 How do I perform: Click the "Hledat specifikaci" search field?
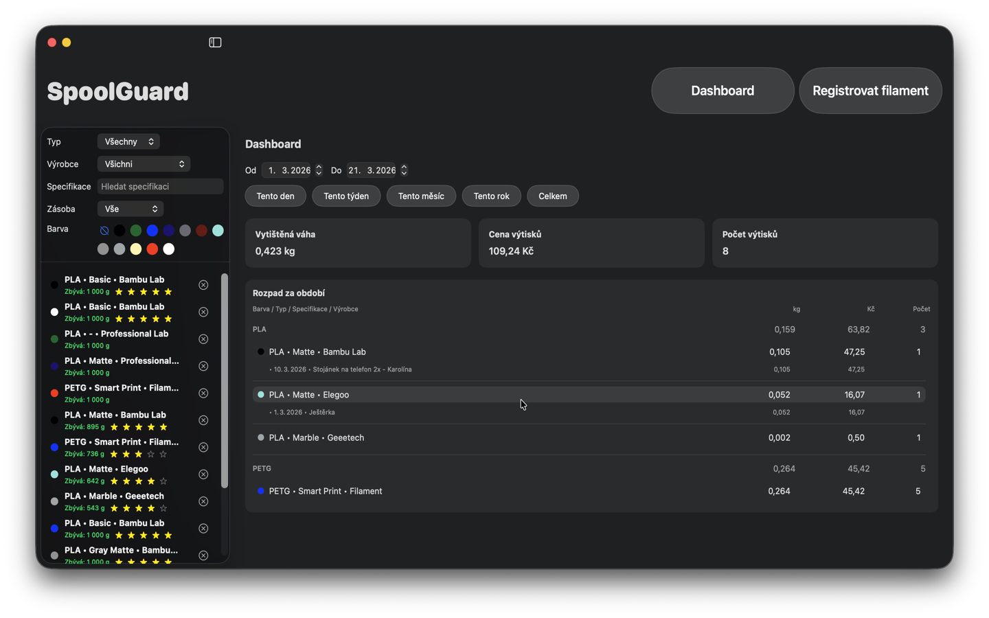pyautogui.click(x=160, y=186)
